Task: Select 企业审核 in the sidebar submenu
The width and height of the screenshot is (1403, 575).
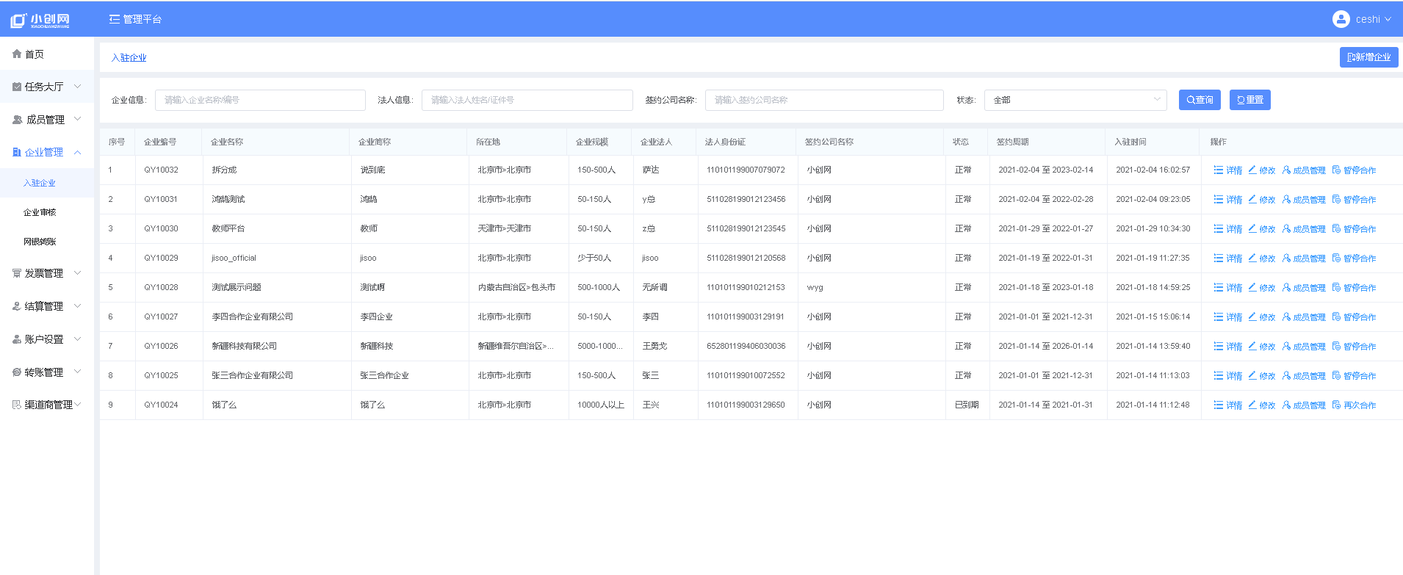Action: [x=40, y=212]
